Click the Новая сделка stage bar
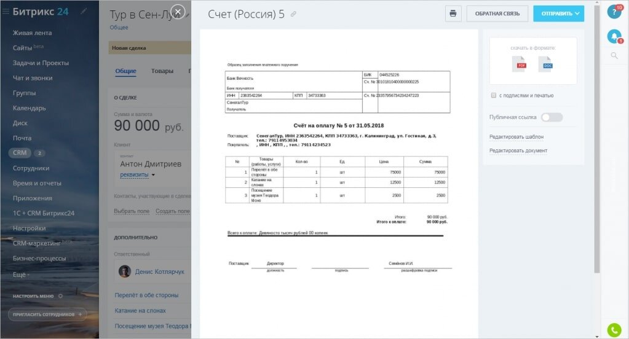The width and height of the screenshot is (629, 339). 149,48
